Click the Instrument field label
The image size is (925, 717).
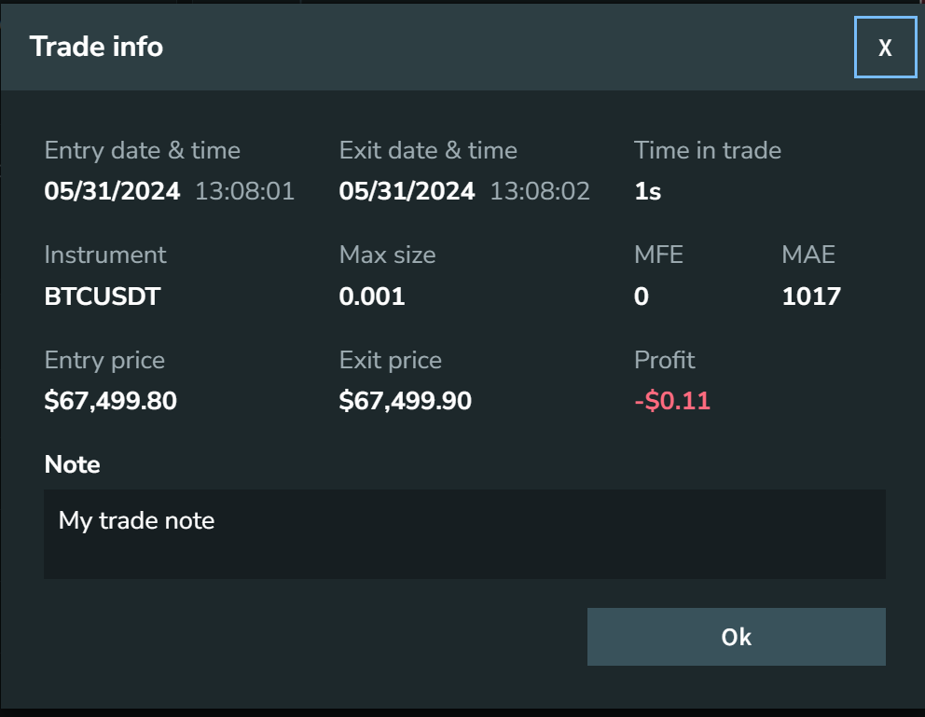coord(104,254)
